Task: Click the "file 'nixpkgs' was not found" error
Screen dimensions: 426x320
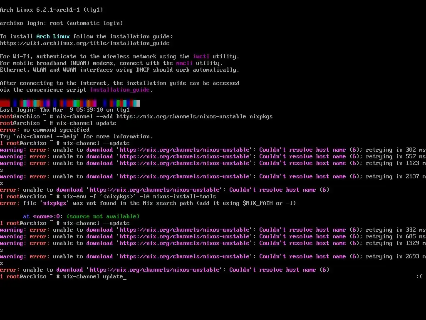Action: click(x=148, y=203)
